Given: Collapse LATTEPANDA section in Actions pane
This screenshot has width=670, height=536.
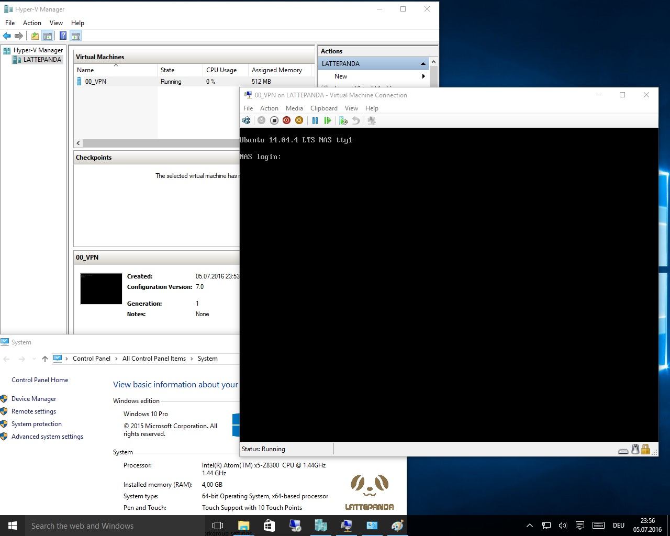Looking at the screenshot, I should click(423, 64).
